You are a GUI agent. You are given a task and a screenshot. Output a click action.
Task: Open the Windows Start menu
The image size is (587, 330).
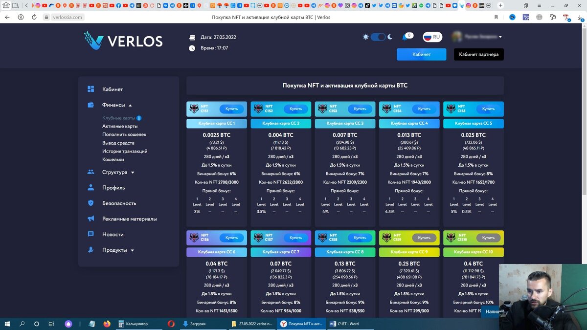7,324
